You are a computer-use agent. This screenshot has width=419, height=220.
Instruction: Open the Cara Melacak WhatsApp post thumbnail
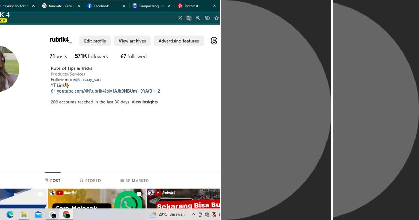coord(96,199)
